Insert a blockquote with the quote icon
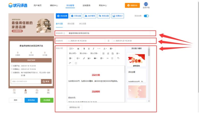Viewport: 199px width, 113px height. (78, 49)
